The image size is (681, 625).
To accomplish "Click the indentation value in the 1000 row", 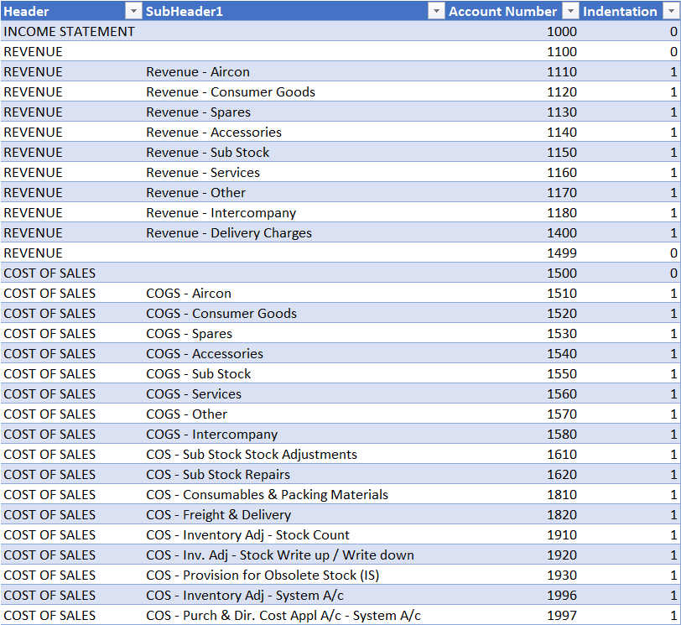I will (x=673, y=32).
